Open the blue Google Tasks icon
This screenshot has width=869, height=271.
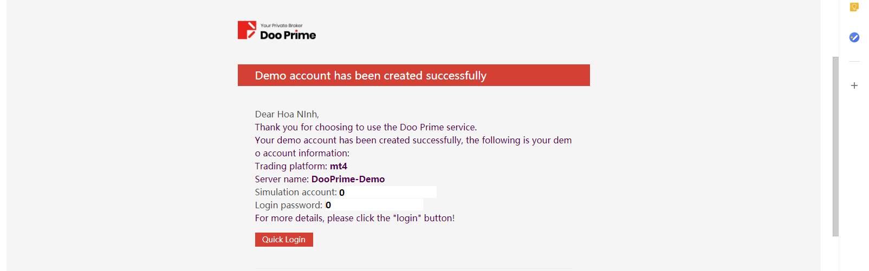[x=854, y=37]
